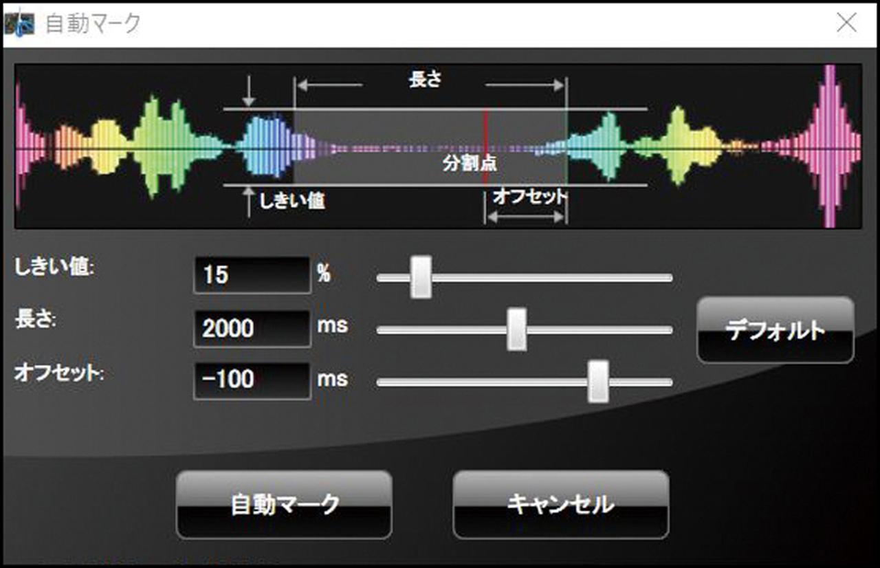Click the app icon in the title bar
880x568 pixels.
(x=19, y=24)
